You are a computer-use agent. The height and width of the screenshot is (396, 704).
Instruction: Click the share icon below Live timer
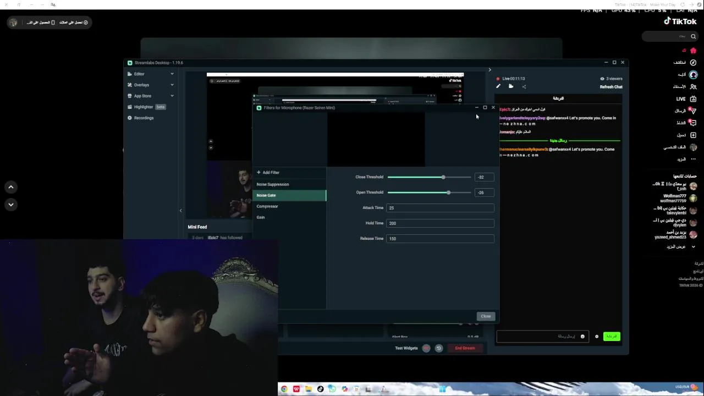click(524, 86)
